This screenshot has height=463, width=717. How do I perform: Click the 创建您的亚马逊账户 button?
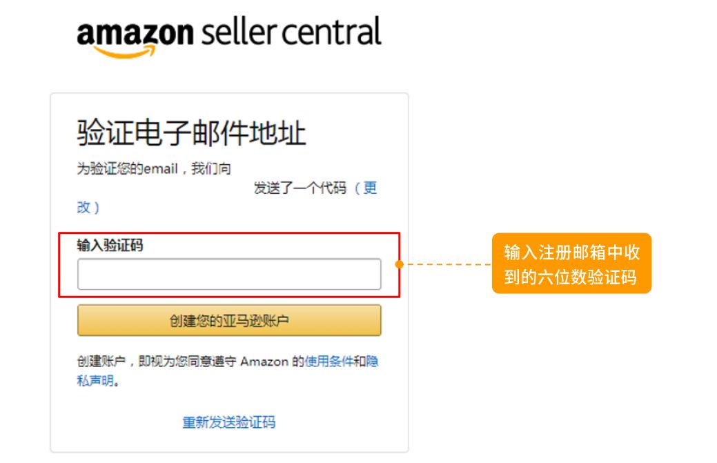point(230,320)
